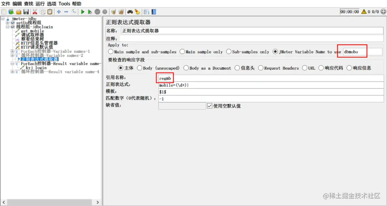
Task: Open the Function Helper list icon
Action: [x=146, y=11]
